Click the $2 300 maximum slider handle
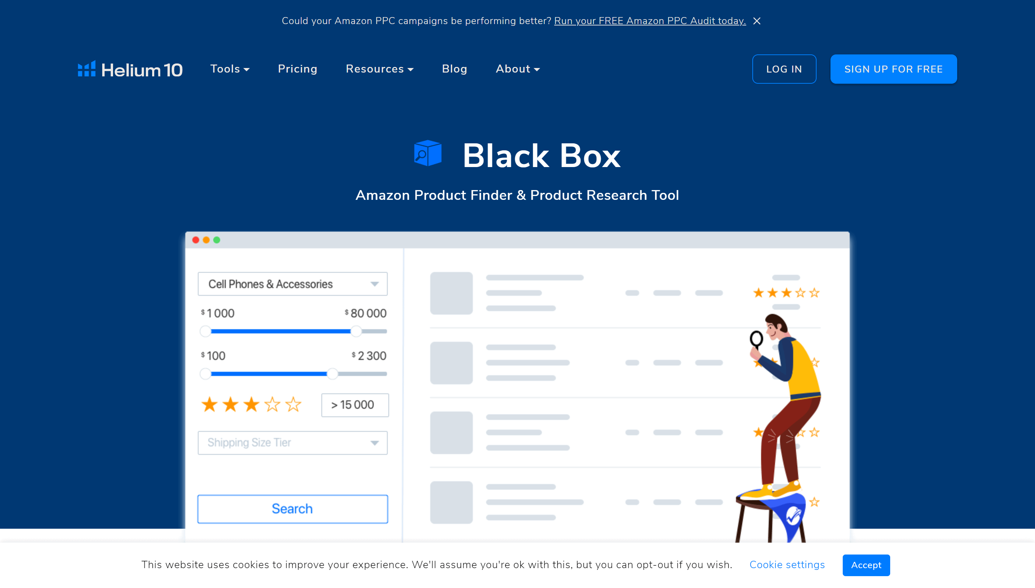 (333, 374)
